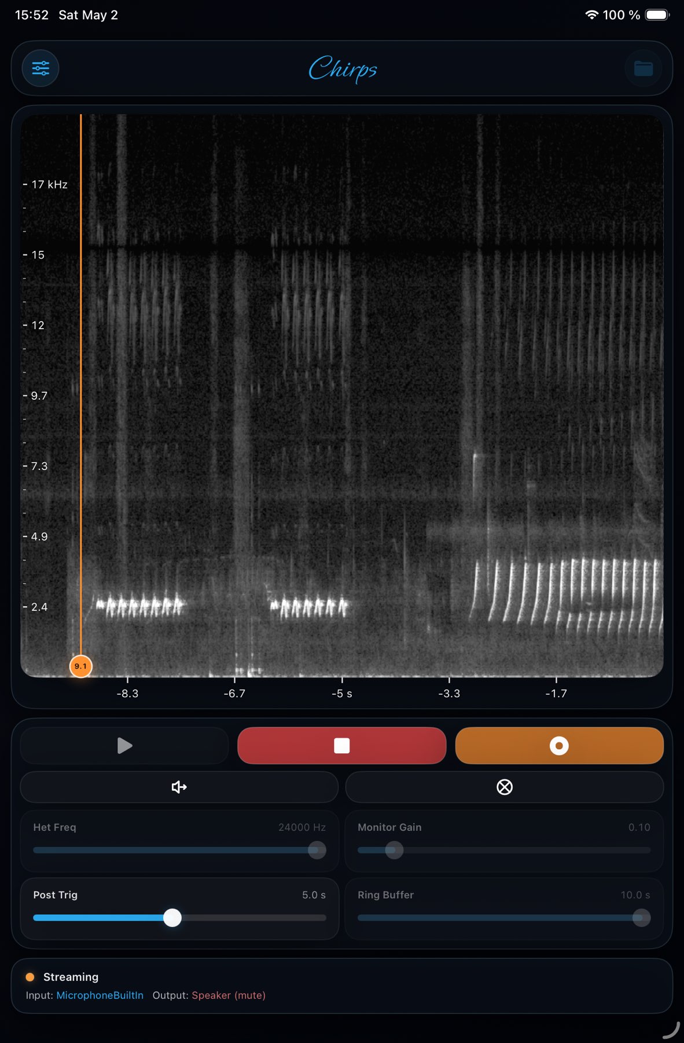Click the circled X clear button
The width and height of the screenshot is (684, 1043).
pyautogui.click(x=505, y=787)
